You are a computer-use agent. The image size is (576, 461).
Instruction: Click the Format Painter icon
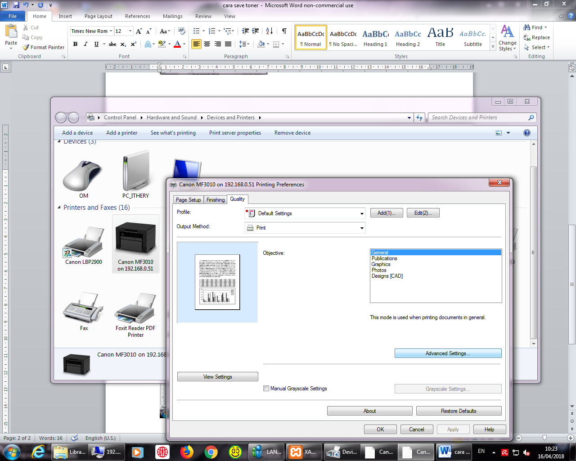point(26,47)
